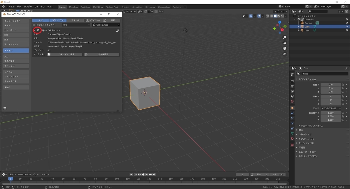The height and width of the screenshot is (189, 350).
Task: Disable the Cell Fracture add-on checkbox
Action: point(38,30)
